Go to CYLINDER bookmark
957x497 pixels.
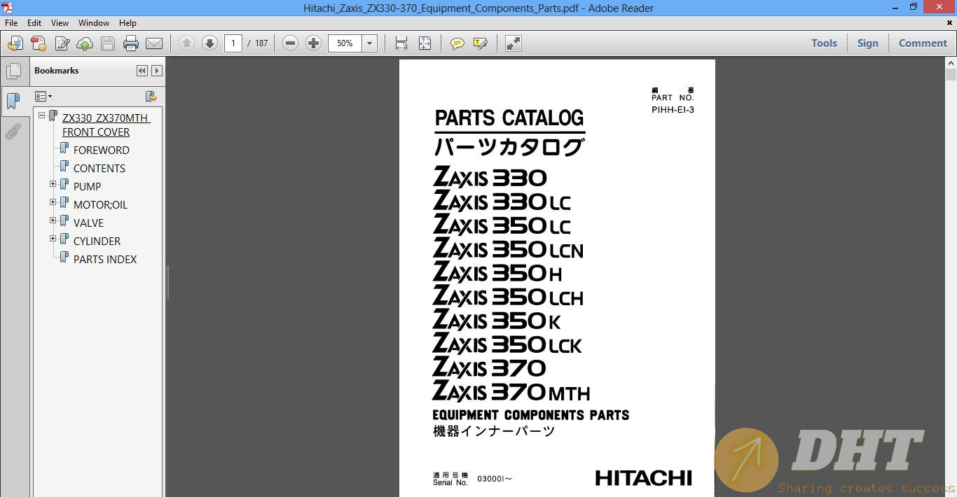pyautogui.click(x=97, y=241)
